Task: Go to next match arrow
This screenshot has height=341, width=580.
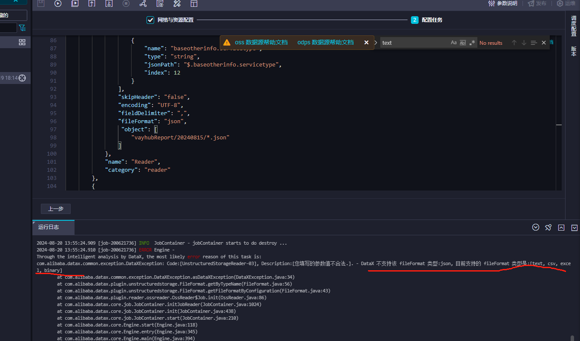Action: point(524,43)
